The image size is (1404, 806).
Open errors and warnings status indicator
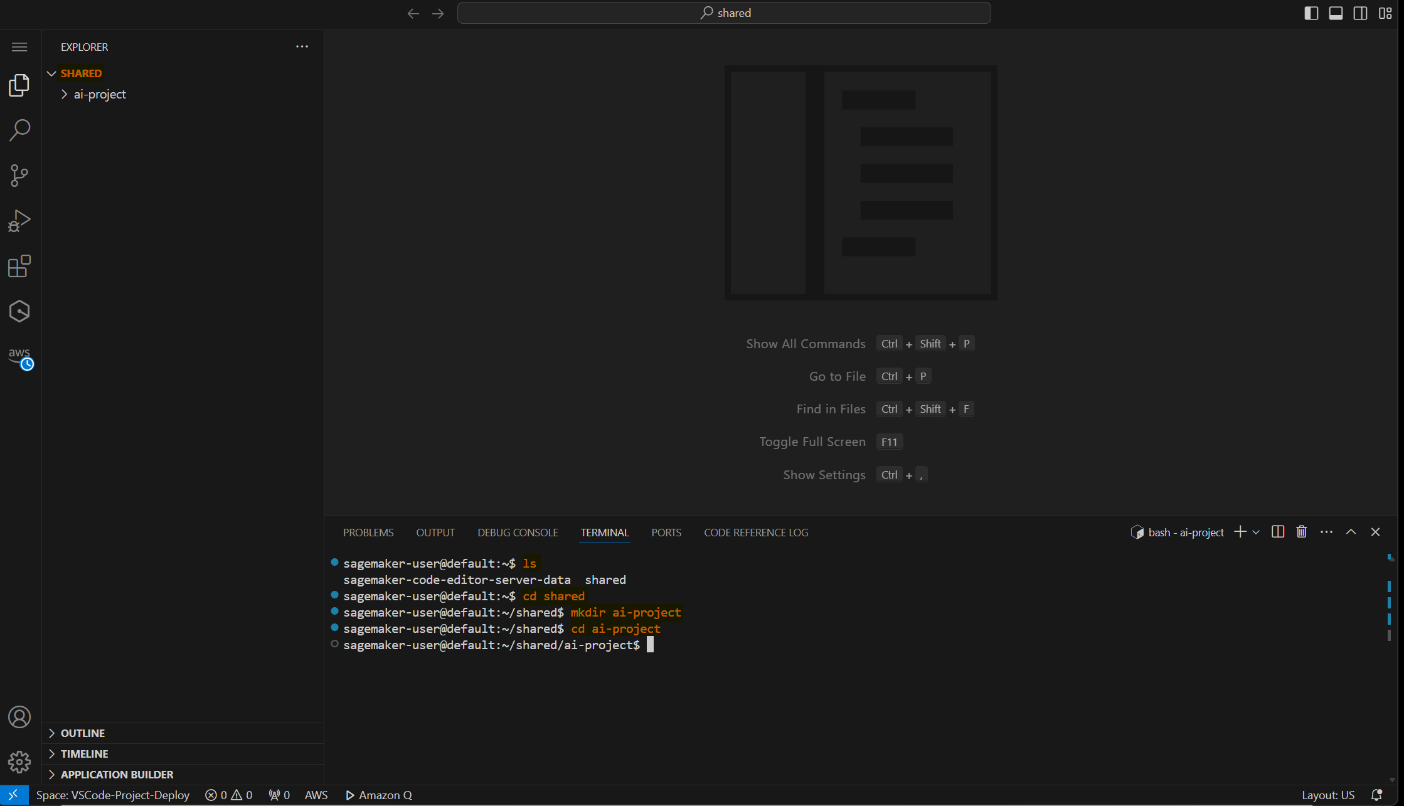tap(229, 795)
